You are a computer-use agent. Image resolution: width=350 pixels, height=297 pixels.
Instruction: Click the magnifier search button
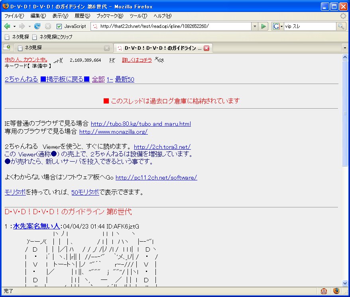tap(341, 26)
